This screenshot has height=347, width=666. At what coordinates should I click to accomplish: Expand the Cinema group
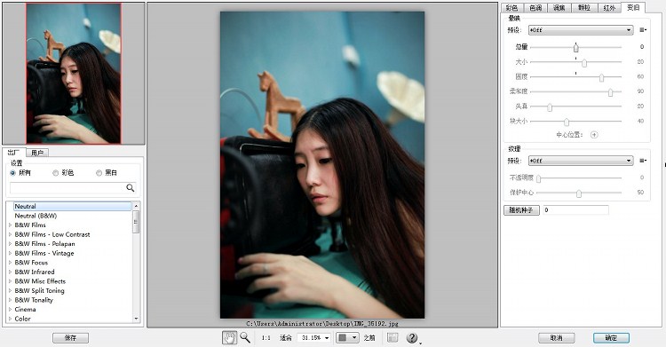[10, 309]
